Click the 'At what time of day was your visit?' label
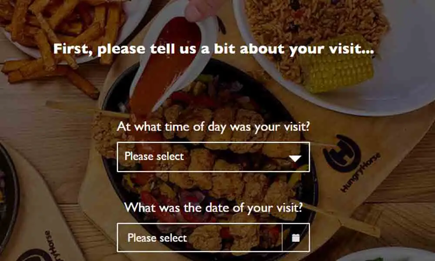The width and height of the screenshot is (435, 261). tap(213, 127)
